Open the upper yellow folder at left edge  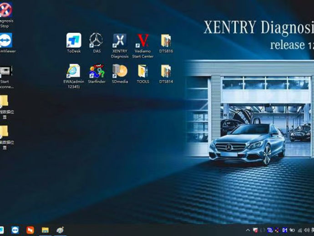(x=5, y=107)
